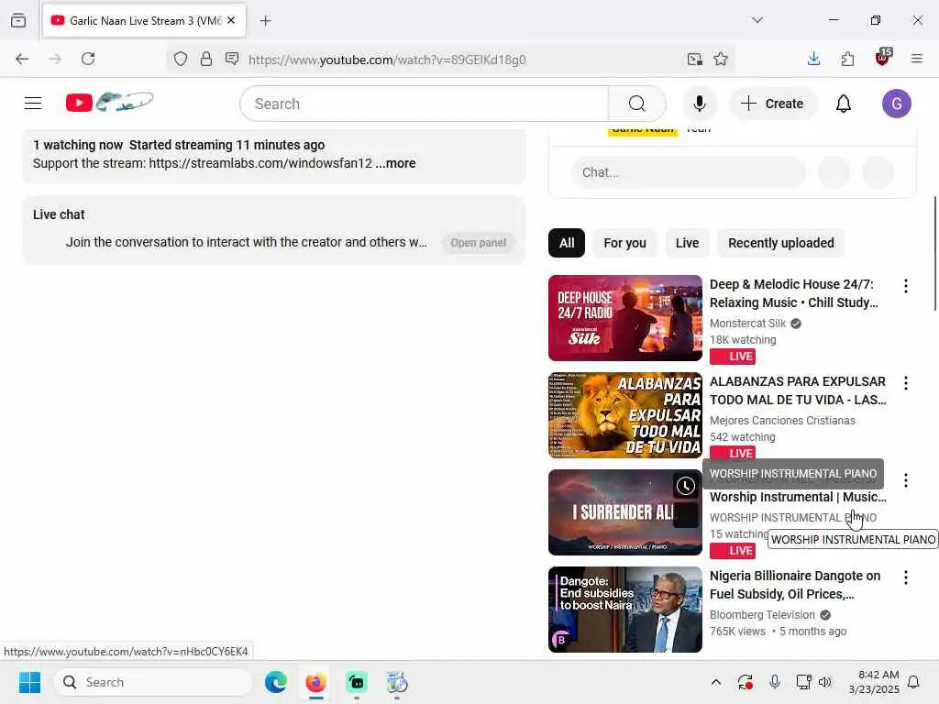Viewport: 939px width, 704px height.
Task: Enable picture-in-picture icon in URL bar
Action: [695, 59]
